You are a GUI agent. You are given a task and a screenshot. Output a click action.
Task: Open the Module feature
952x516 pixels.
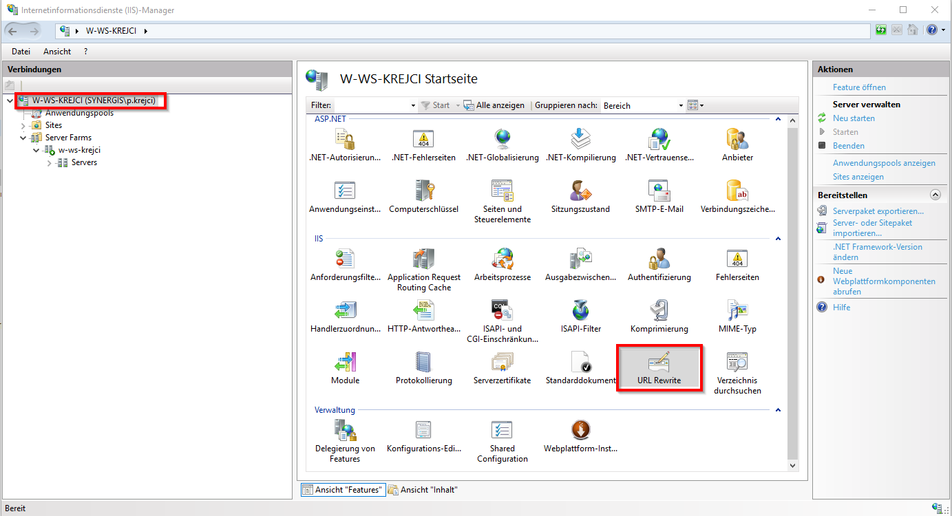[344, 367]
